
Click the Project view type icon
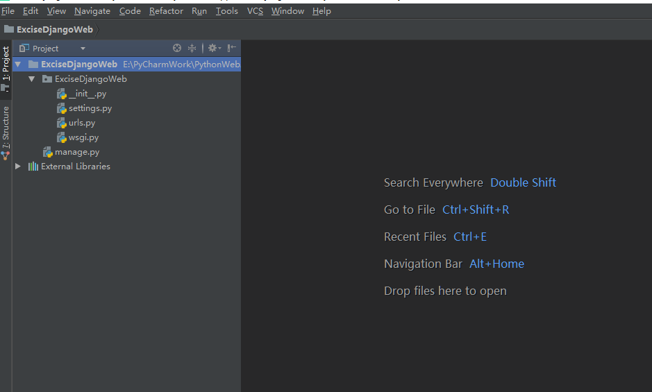24,49
